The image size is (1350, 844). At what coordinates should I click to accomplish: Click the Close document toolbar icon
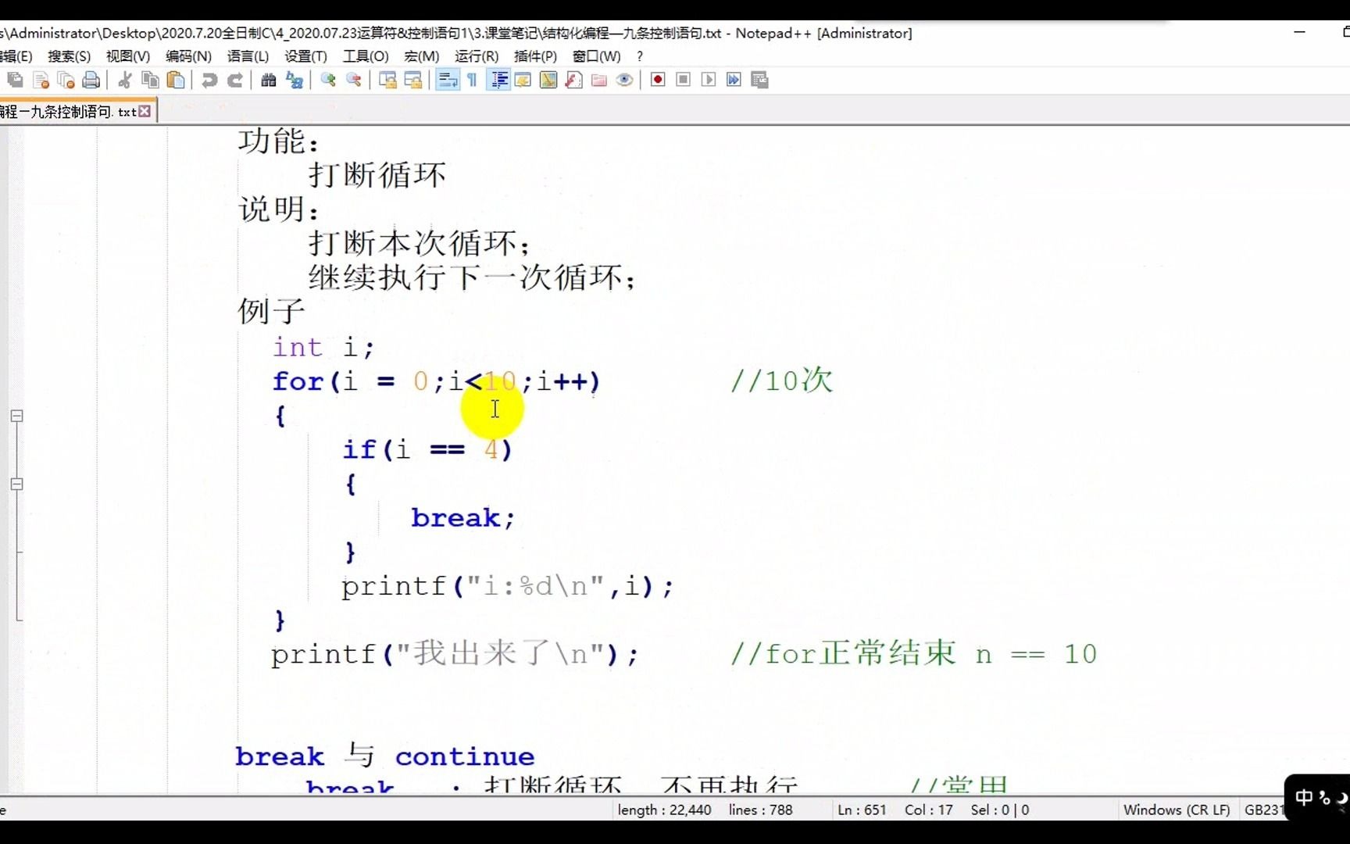41,80
